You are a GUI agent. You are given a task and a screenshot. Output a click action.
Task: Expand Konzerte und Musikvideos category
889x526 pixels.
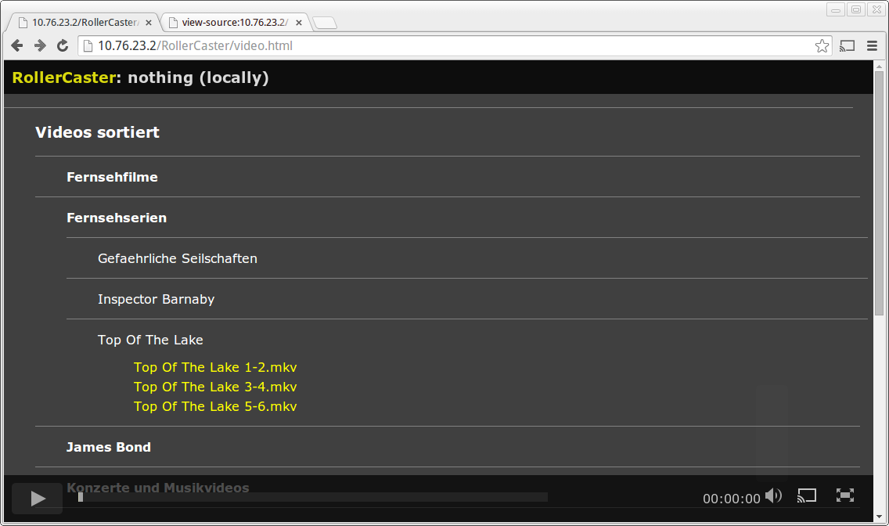click(x=157, y=488)
